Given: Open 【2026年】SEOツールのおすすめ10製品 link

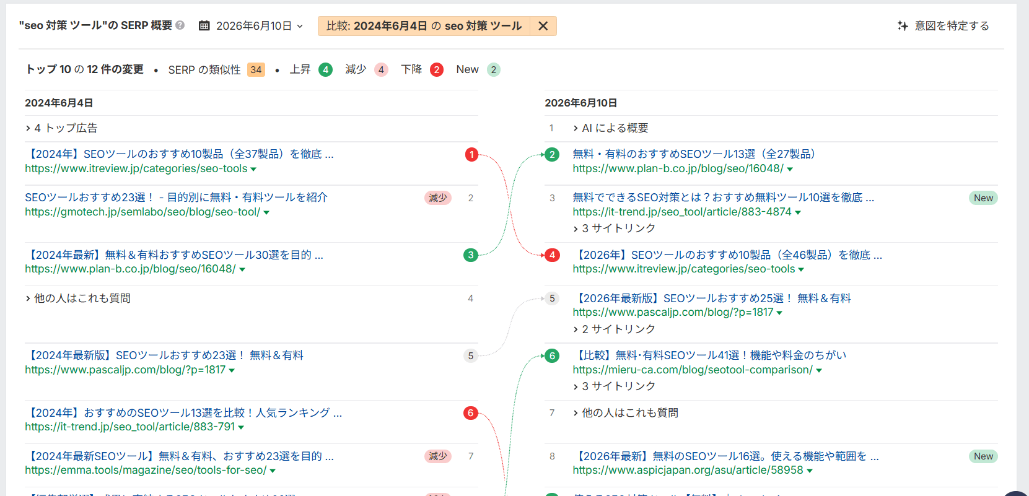Looking at the screenshot, I should point(728,255).
